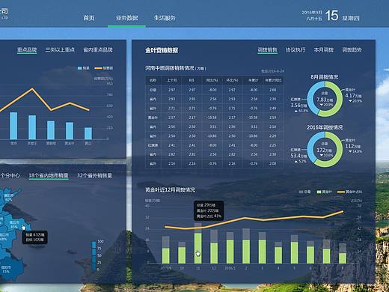
Task: Open the 首页 navigation tab
Action: [89, 18]
